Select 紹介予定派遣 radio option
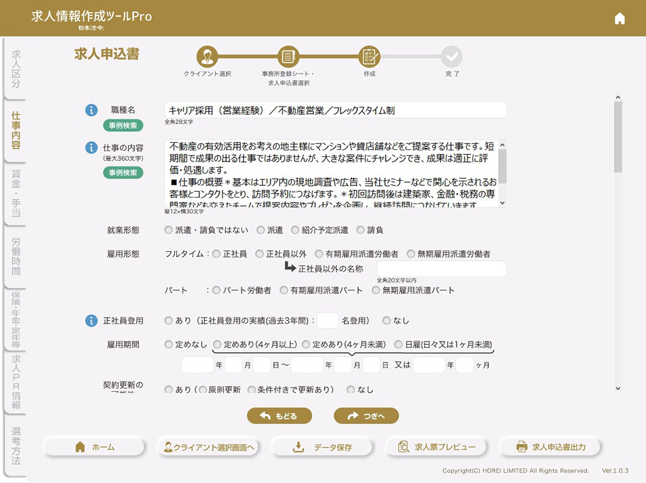The width and height of the screenshot is (646, 483). 295,230
